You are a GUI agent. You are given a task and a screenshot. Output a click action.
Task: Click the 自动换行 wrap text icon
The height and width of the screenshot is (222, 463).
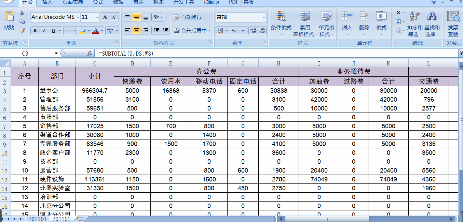(189, 16)
